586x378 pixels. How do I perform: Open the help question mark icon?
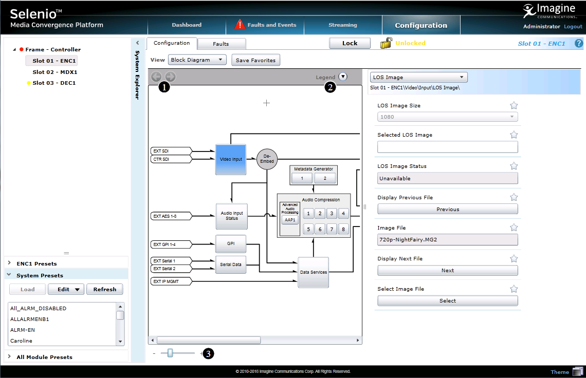click(x=578, y=43)
